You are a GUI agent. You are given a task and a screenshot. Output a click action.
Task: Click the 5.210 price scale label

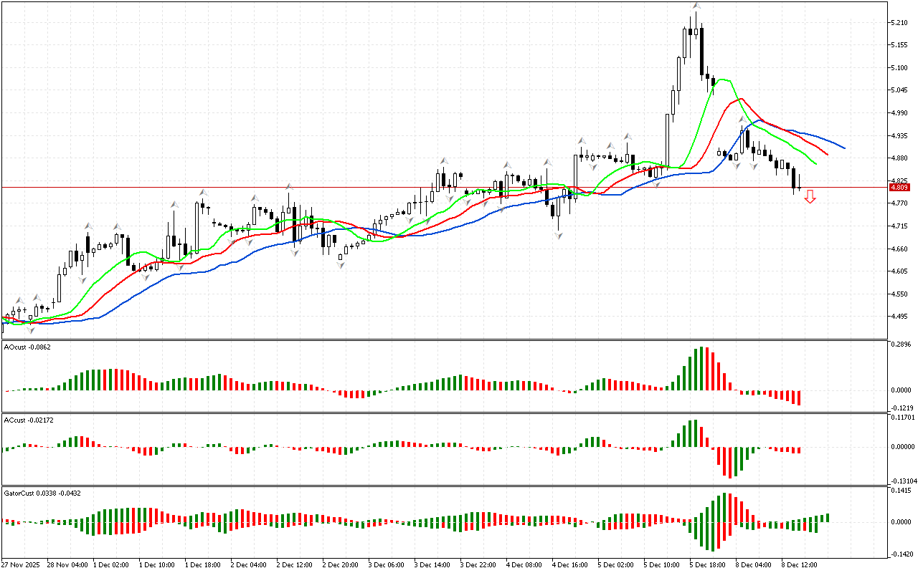click(899, 23)
